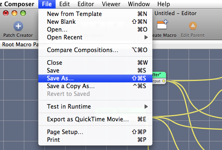Open the Window menu
Screen dimensions: 222x150
click(x=139, y=4)
